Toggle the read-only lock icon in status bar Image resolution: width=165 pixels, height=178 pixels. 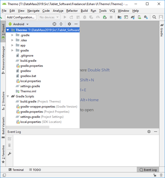[155, 175]
